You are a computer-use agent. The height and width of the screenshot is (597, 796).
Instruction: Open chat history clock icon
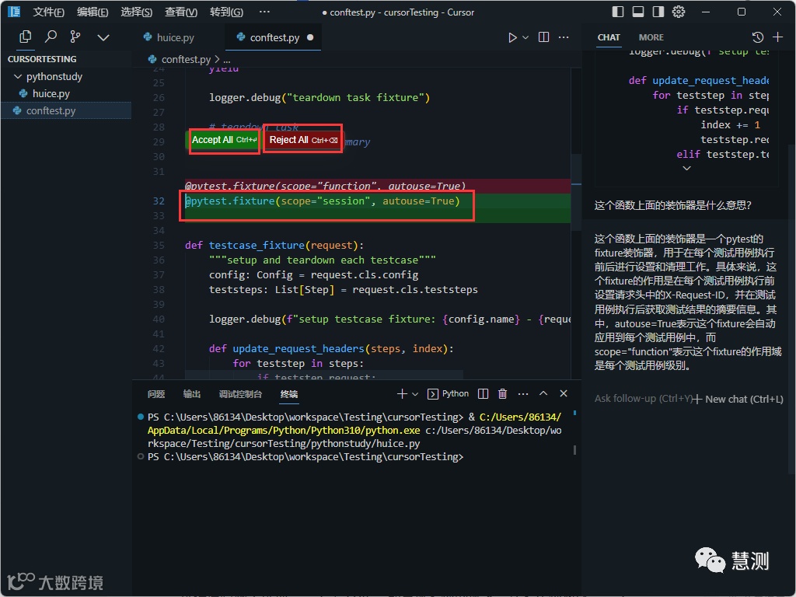[757, 37]
